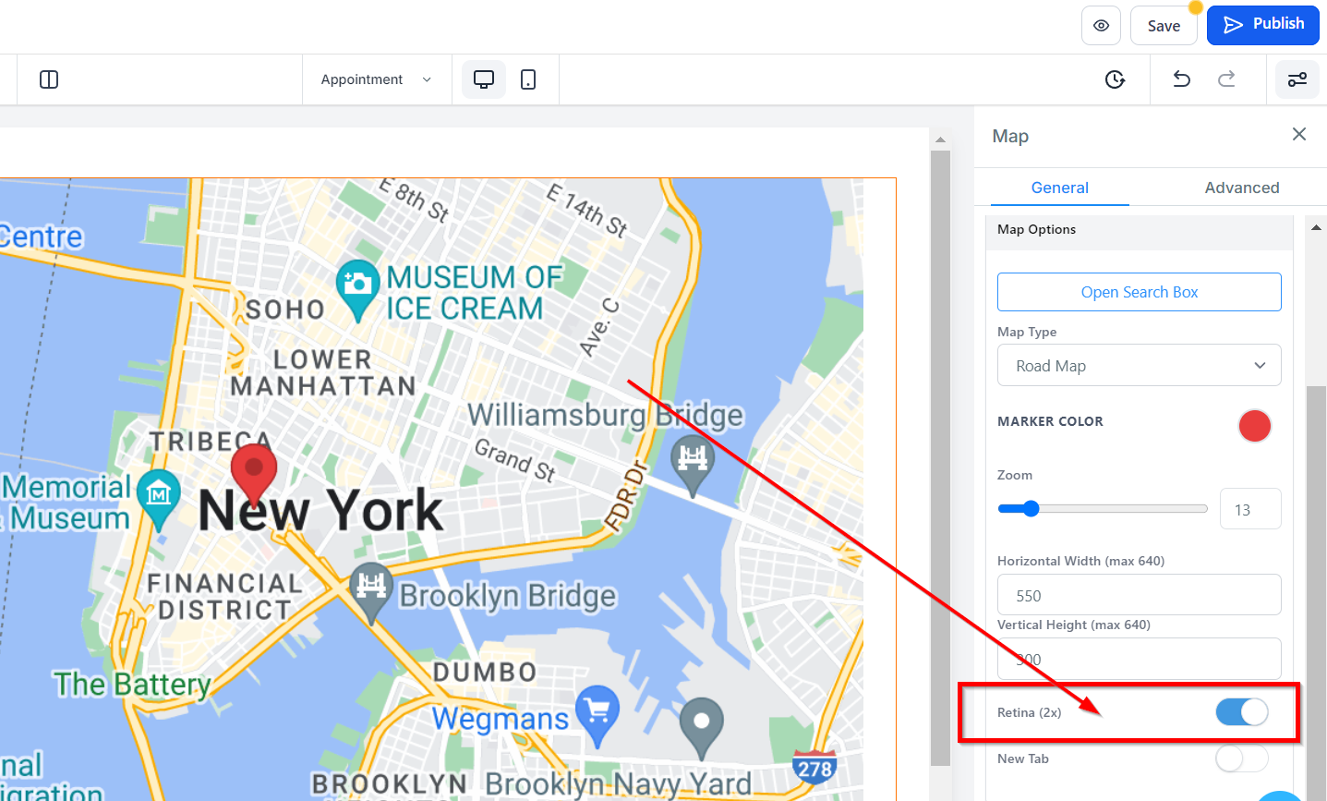Enable the New Tab toggle

1242,759
